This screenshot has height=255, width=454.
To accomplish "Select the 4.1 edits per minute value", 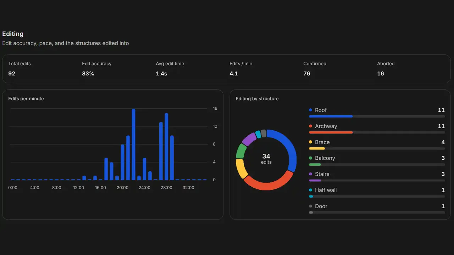I will [233, 74].
